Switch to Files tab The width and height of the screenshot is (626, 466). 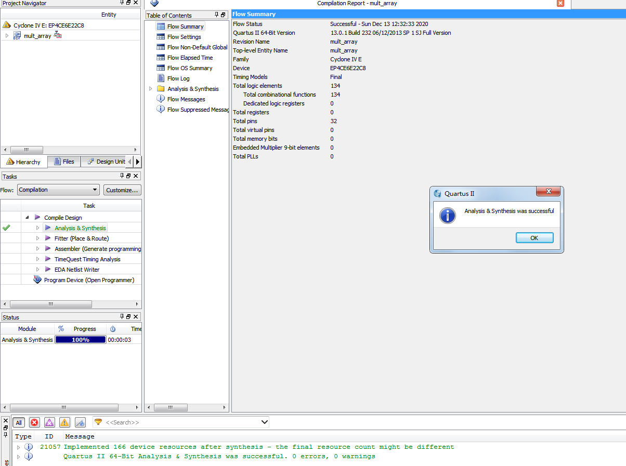click(64, 162)
